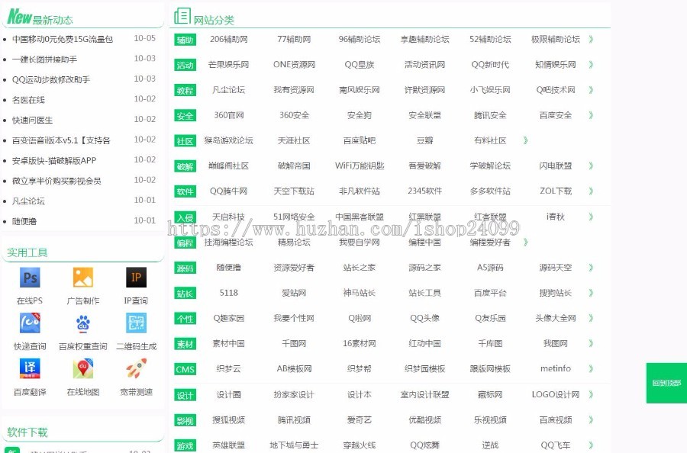The height and width of the screenshot is (453, 687).
Task: Visit the 爱奇艺 link
Action: (360, 420)
